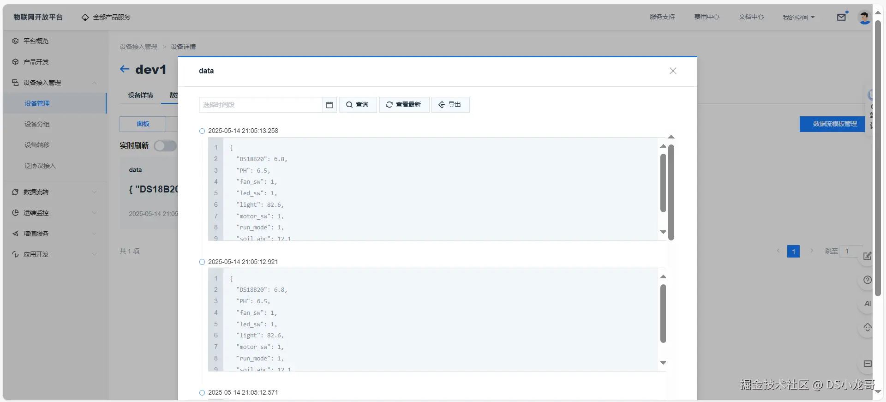Click the 全部产品服务 diamond icon
The image size is (886, 402).
pyautogui.click(x=85, y=17)
